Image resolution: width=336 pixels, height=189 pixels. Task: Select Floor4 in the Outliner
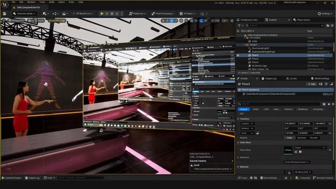click(255, 59)
